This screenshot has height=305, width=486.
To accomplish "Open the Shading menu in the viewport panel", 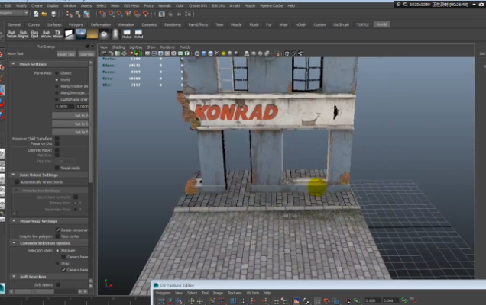I will coord(118,47).
